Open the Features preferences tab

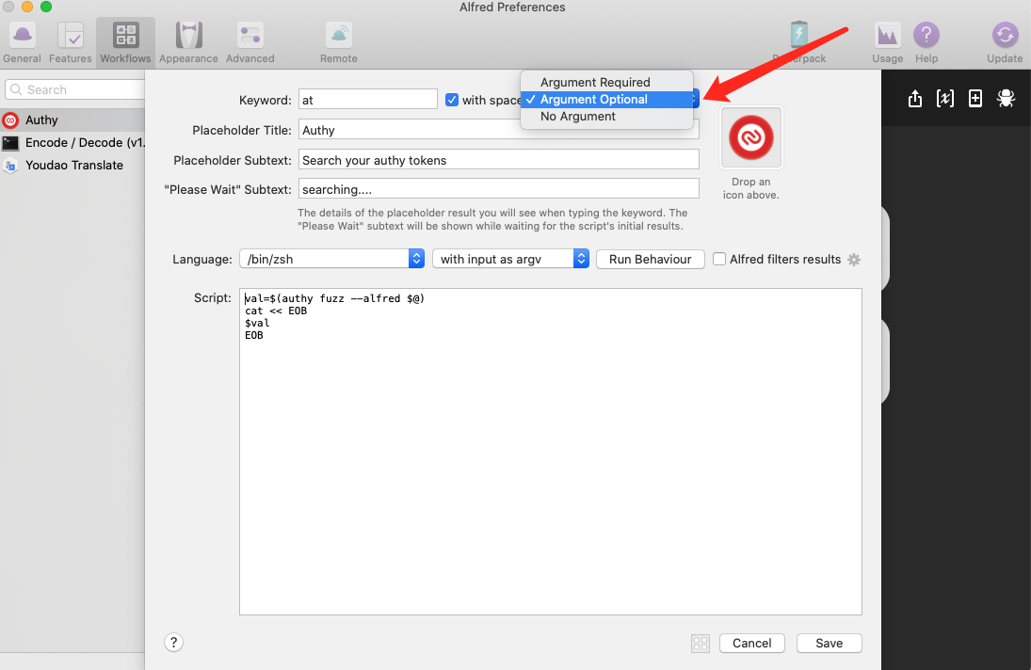[x=71, y=42]
